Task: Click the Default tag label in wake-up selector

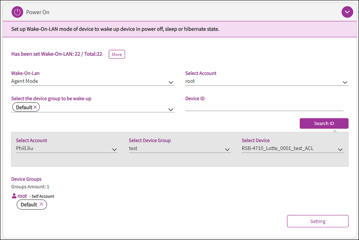Action: pyautogui.click(x=24, y=107)
